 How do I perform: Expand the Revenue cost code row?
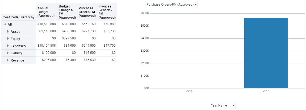(x=8, y=60)
